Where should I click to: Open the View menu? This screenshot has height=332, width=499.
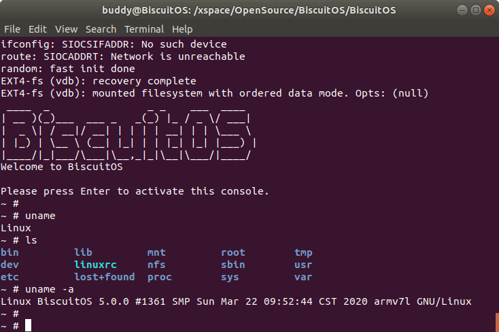click(67, 29)
